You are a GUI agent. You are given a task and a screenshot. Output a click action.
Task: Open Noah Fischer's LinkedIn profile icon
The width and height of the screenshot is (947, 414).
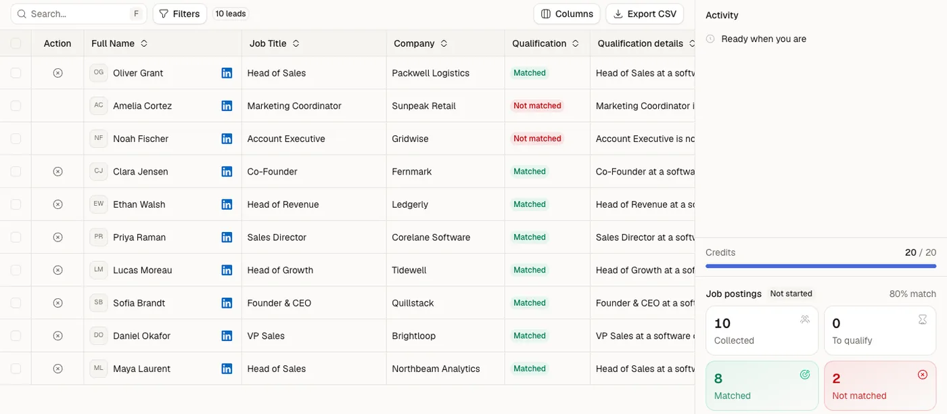(x=227, y=139)
